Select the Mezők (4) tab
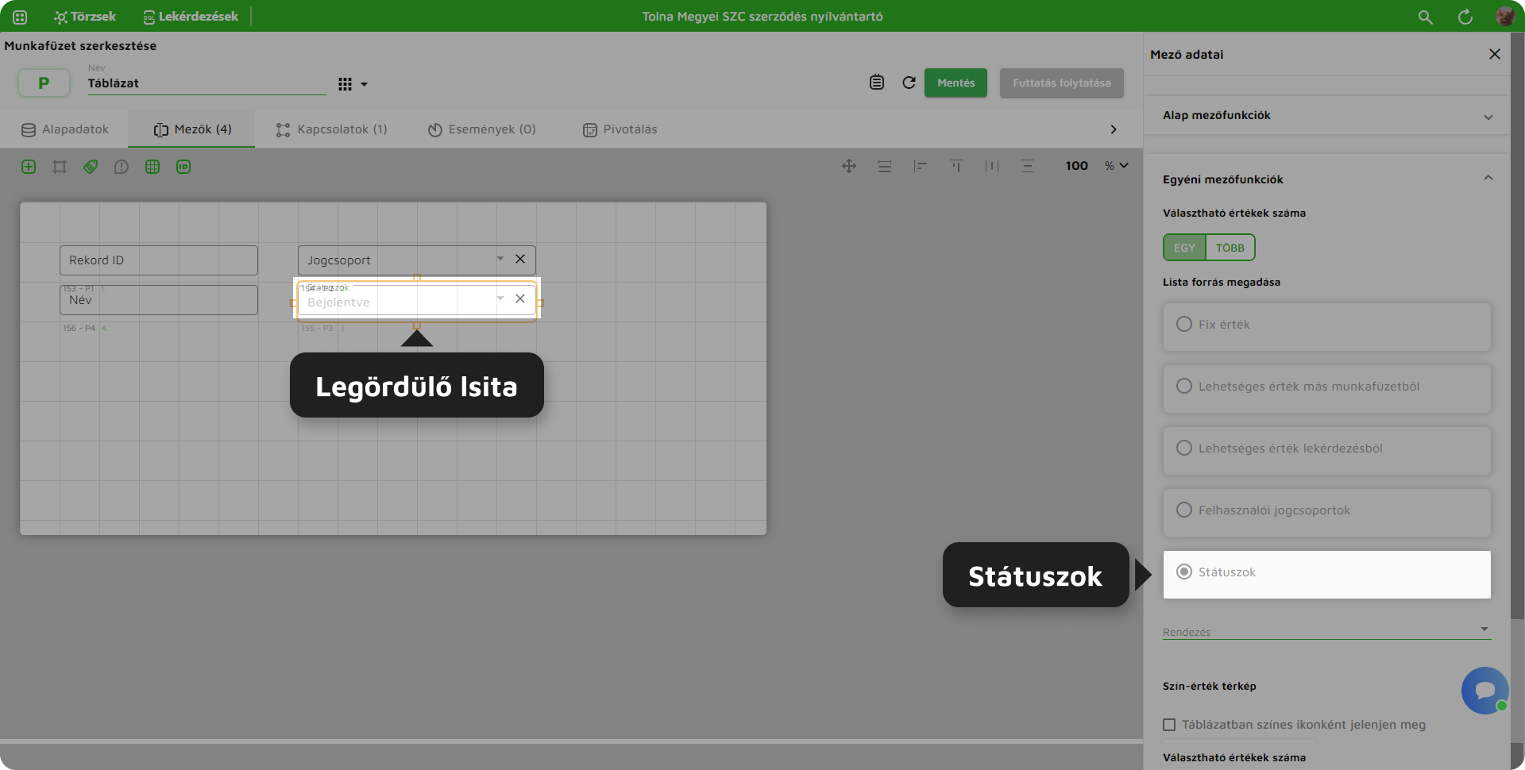Viewport: 1525px width, 770px height. click(x=192, y=129)
